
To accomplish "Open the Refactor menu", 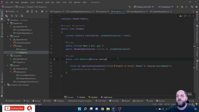I will (40, 2).
